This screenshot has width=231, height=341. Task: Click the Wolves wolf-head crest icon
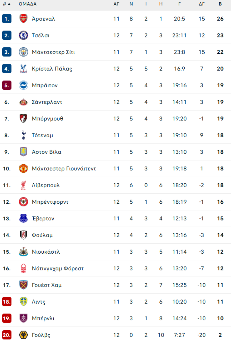coord(23,335)
